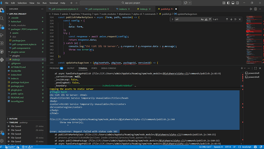The width and height of the screenshot is (264, 149).
Task: Click the UTF-8 encoding in status bar
Action: [228, 147]
